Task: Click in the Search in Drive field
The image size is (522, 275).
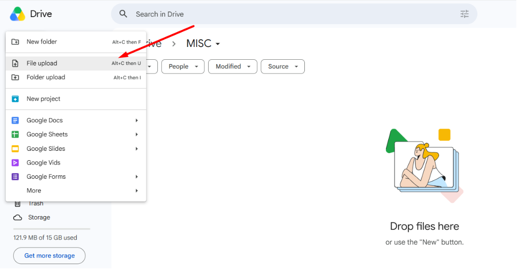Action: (294, 14)
